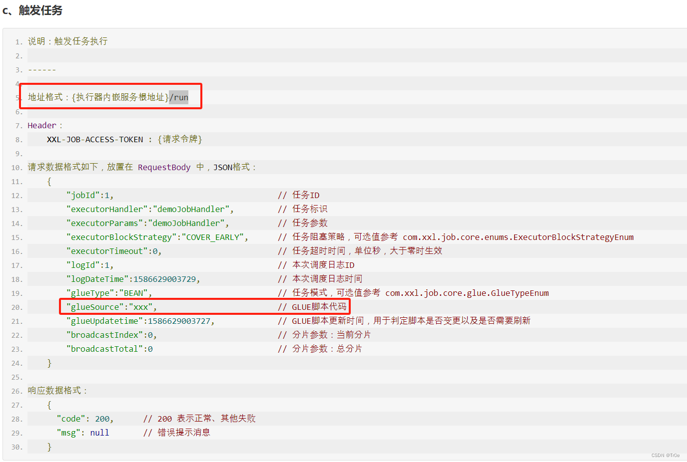The height and width of the screenshot is (462, 687).
Task: Click the comment '// 任务超时时间，单位秒，大于零时生效'
Action: point(360,251)
